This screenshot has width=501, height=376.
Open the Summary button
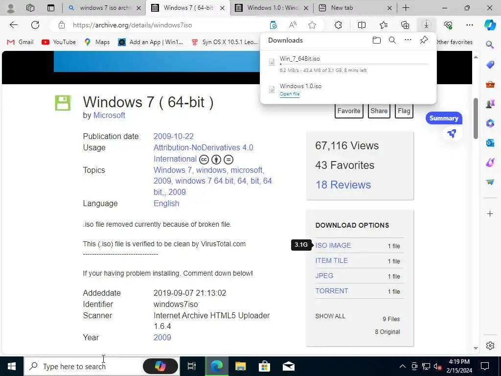tap(444, 118)
